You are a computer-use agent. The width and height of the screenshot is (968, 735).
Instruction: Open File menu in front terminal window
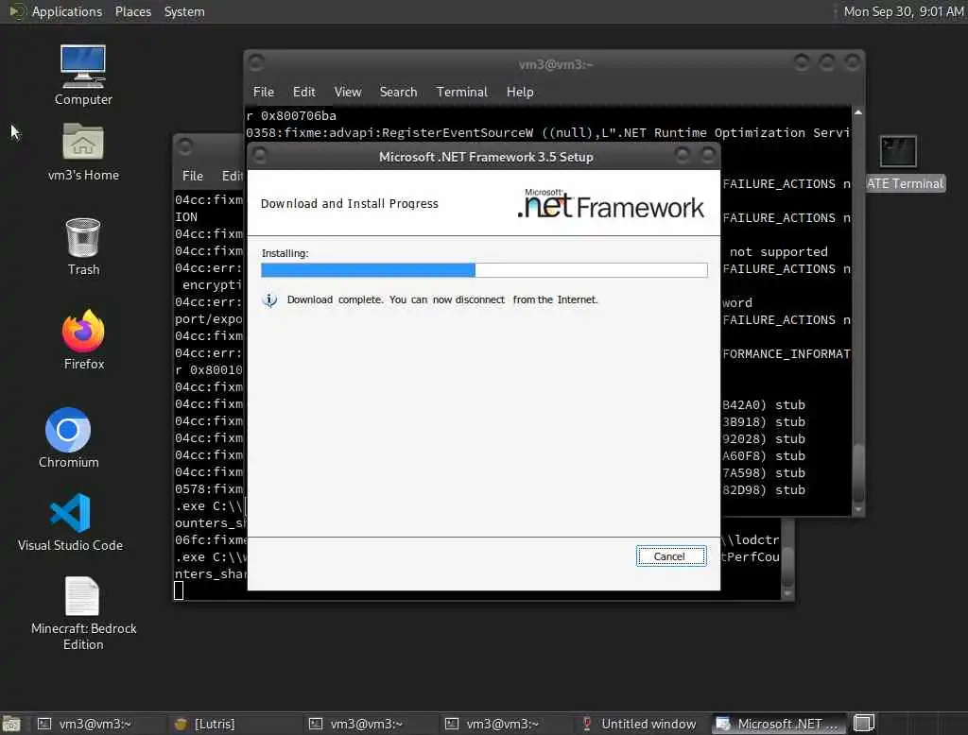[264, 92]
